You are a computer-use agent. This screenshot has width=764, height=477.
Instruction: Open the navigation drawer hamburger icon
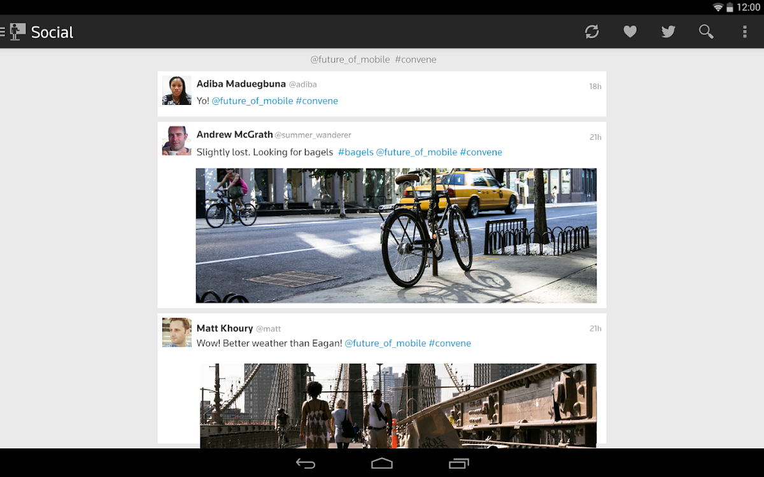(x=3, y=32)
